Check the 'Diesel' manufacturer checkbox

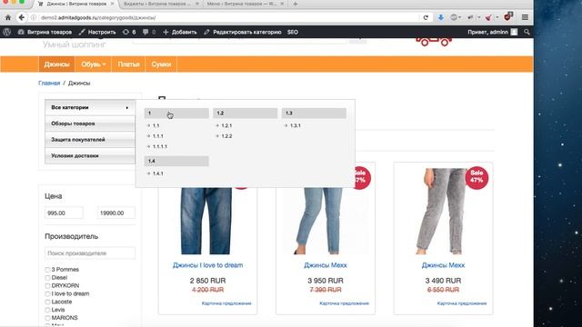click(47, 278)
